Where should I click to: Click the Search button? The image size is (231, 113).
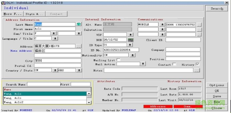(217, 9)
